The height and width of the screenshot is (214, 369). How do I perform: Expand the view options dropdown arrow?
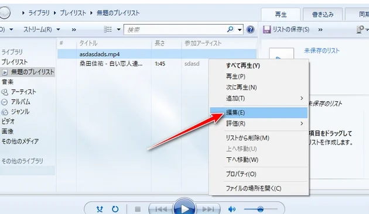tap(118, 30)
